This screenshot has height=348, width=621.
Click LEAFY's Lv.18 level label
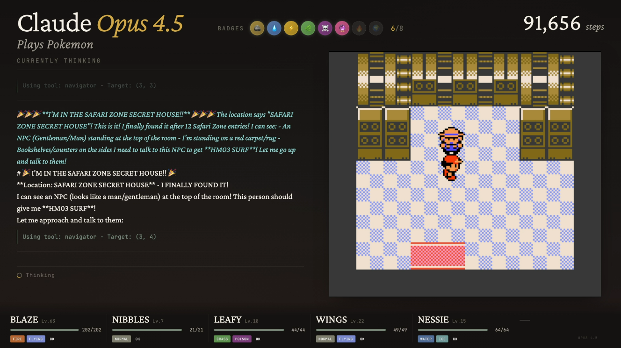(252, 321)
